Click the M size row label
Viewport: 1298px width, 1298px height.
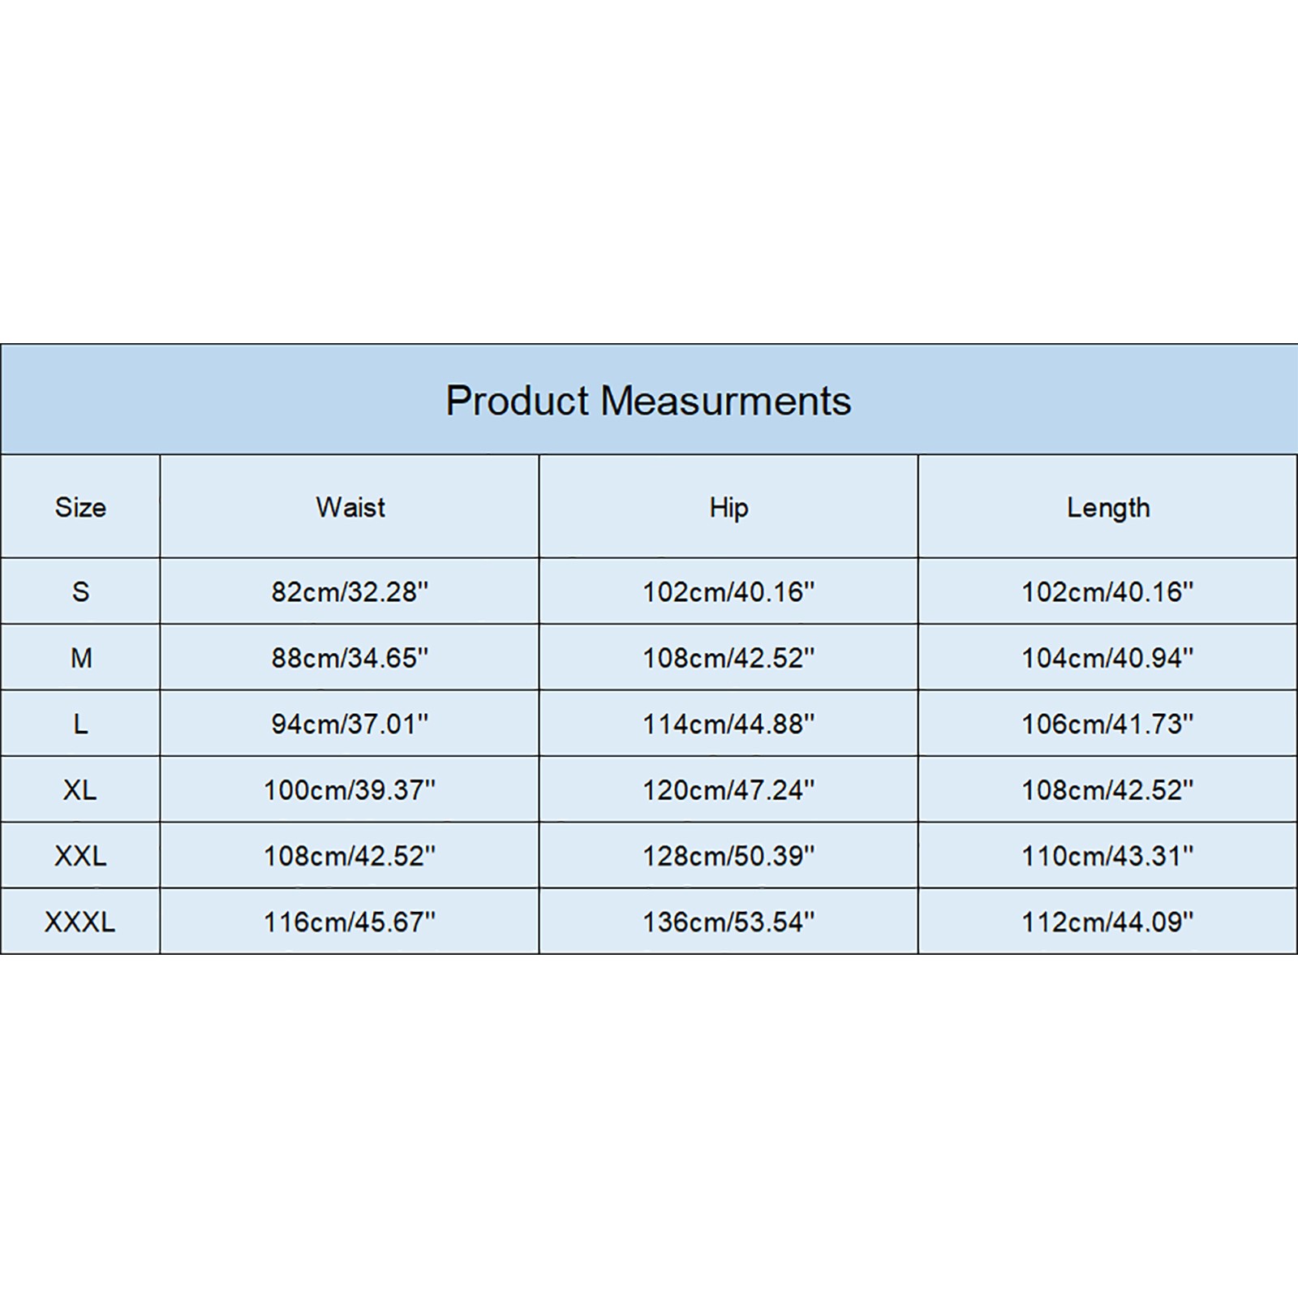click(x=80, y=658)
